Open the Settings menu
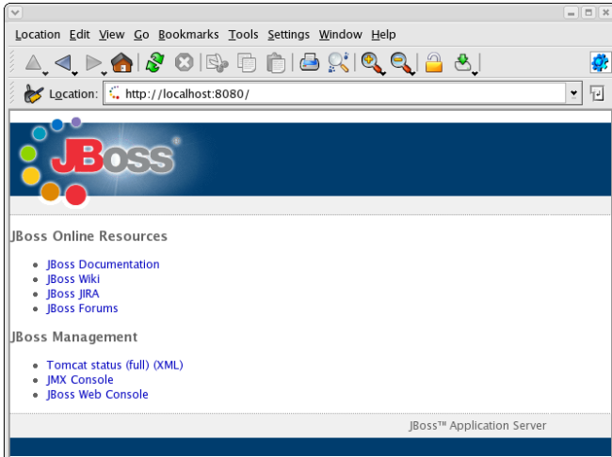612x457 pixels. click(x=288, y=34)
